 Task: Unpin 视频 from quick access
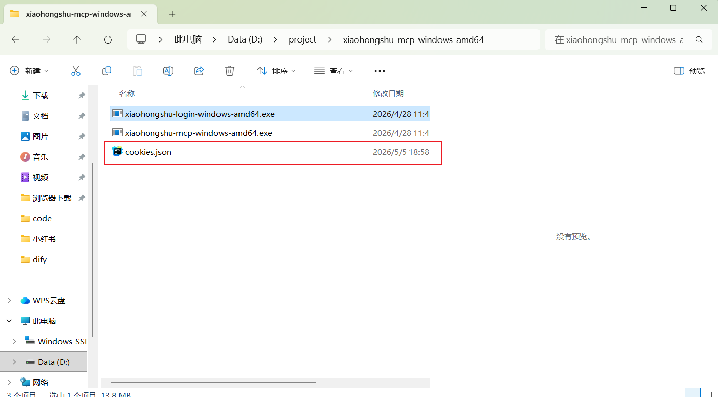point(82,177)
